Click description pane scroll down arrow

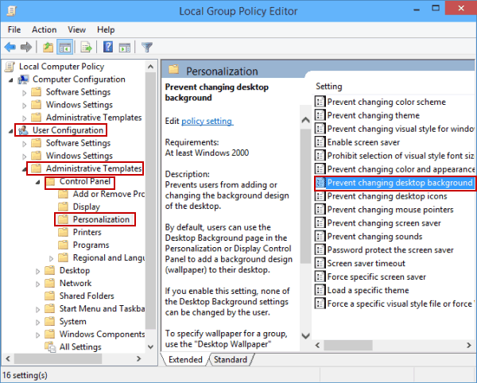click(305, 336)
